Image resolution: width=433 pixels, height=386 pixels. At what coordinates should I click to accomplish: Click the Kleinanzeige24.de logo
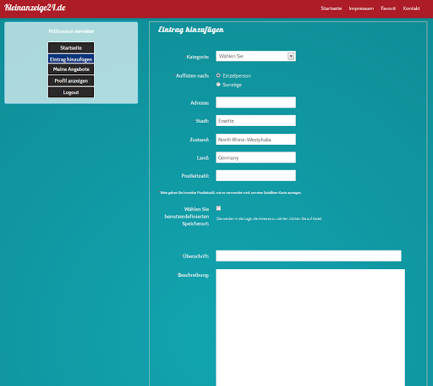point(35,8)
